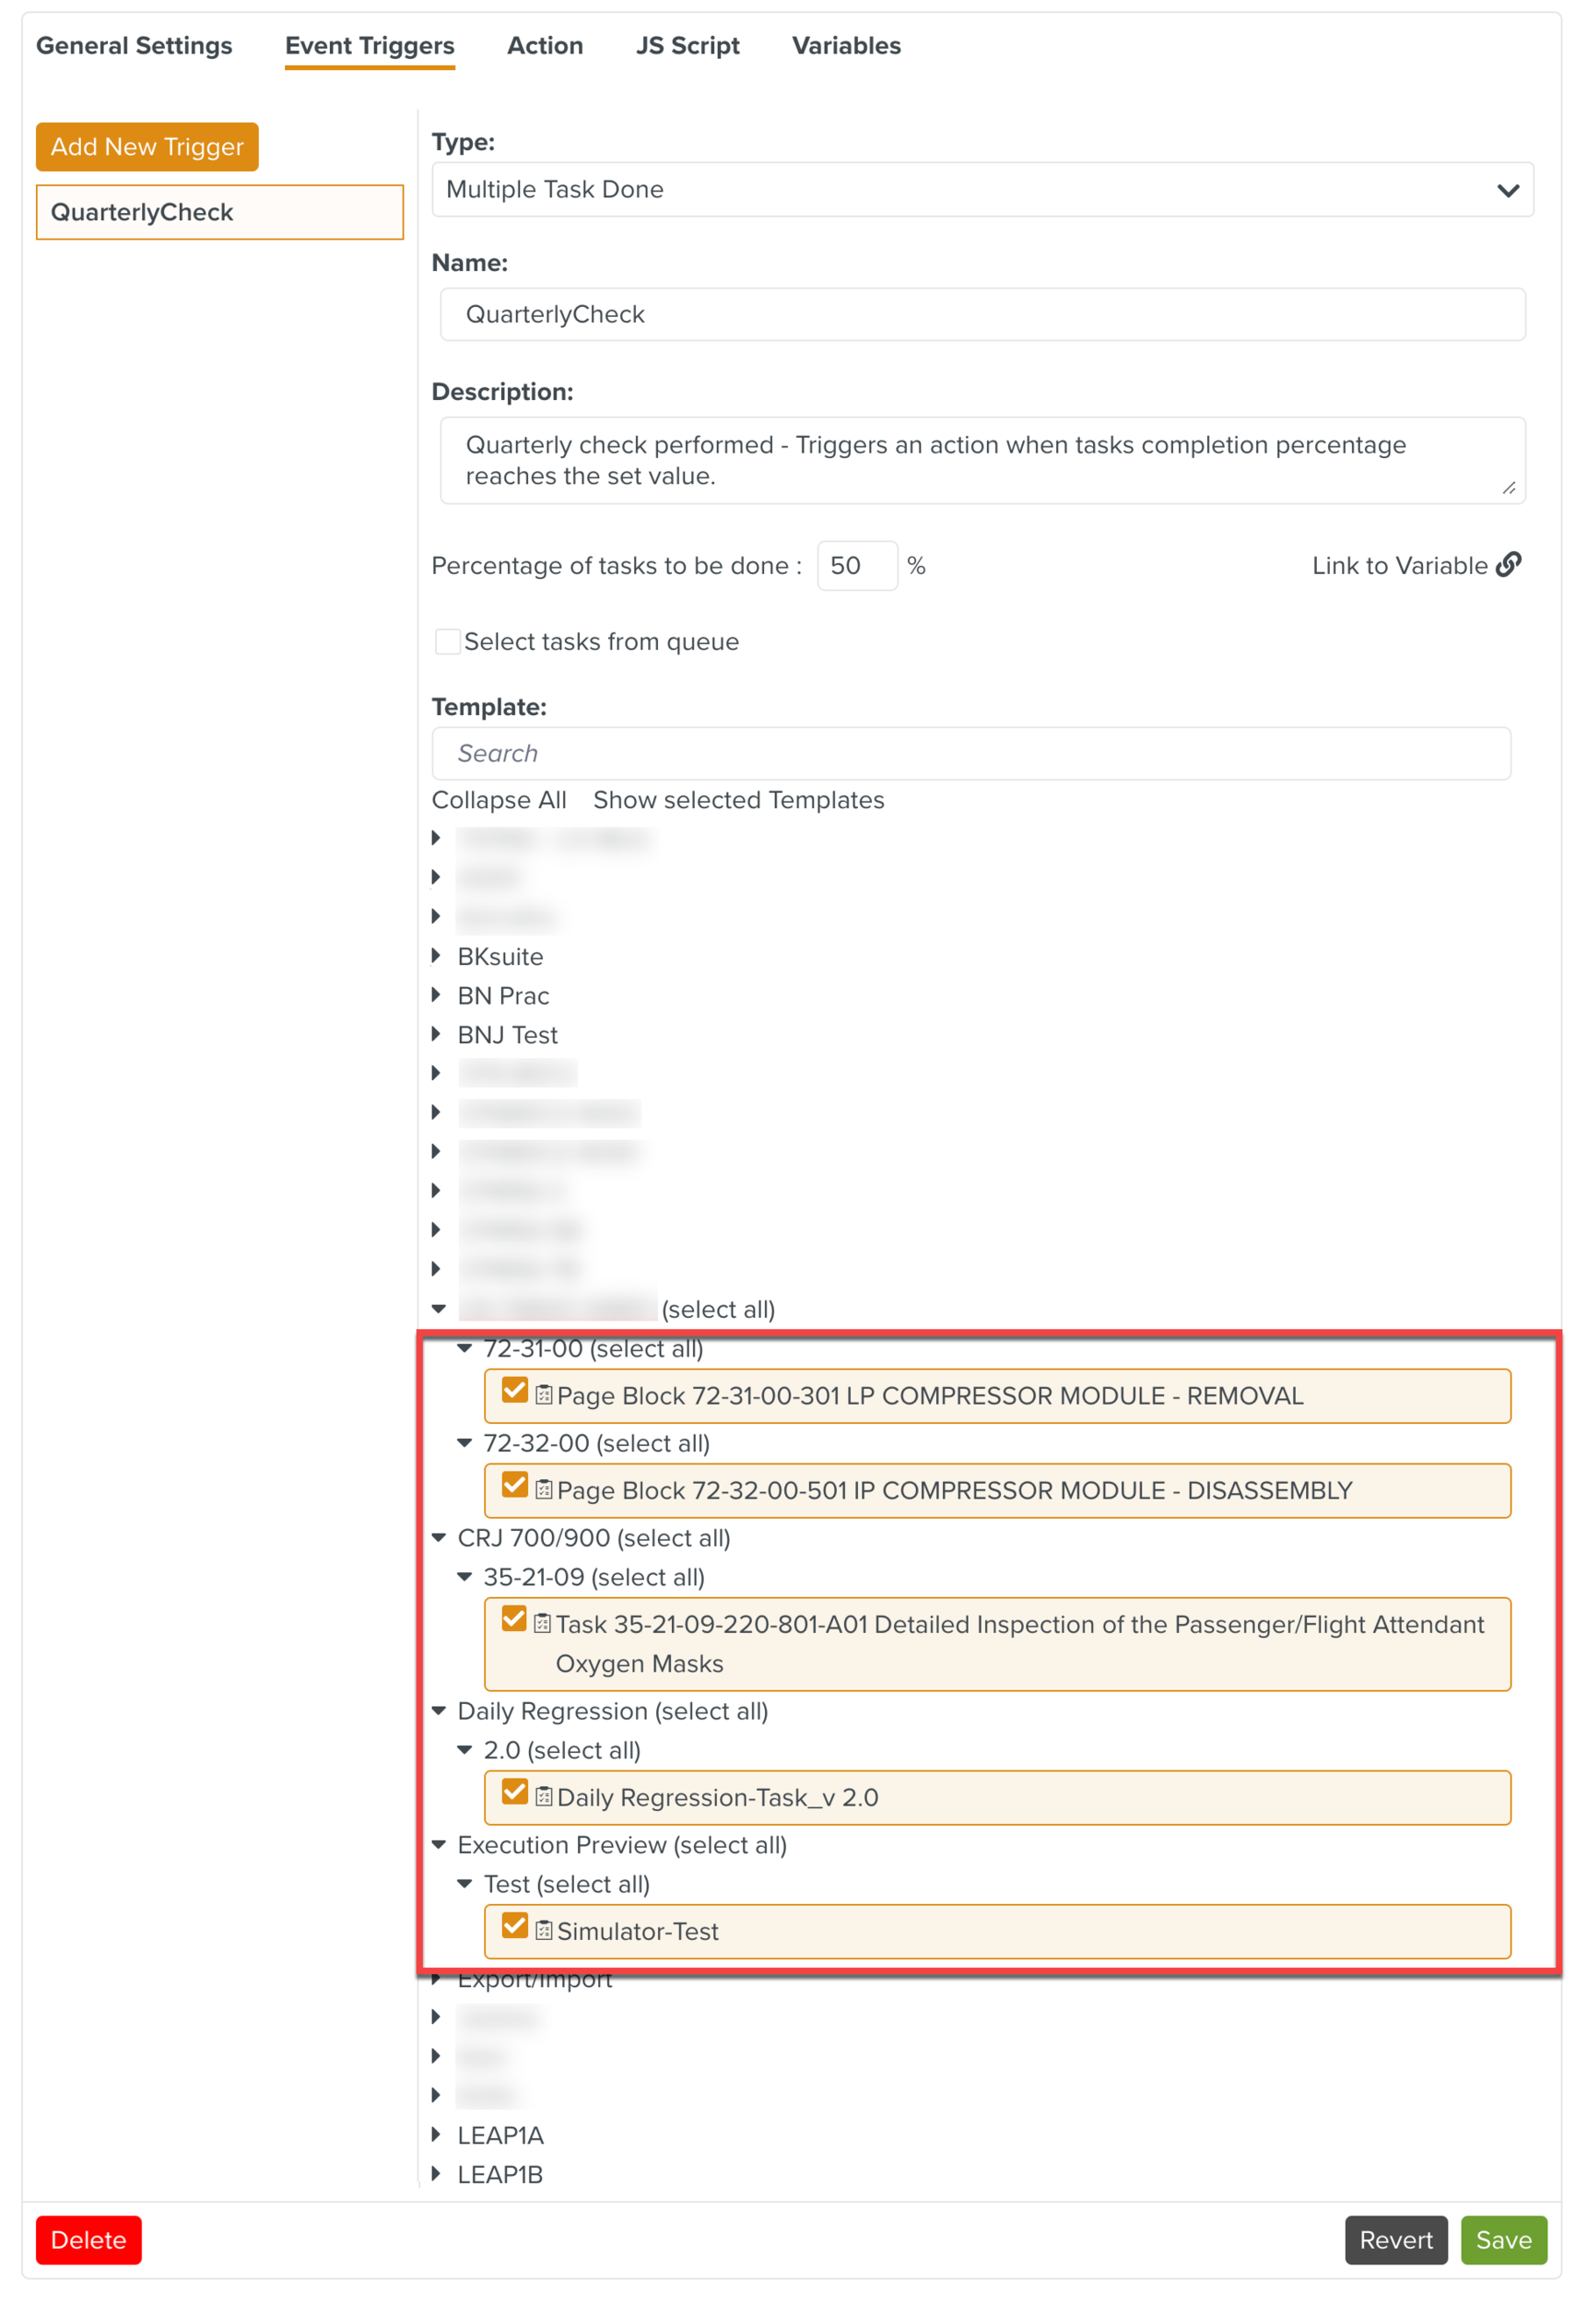The image size is (1587, 2304).
Task: Click Show selected Templates
Action: (738, 800)
